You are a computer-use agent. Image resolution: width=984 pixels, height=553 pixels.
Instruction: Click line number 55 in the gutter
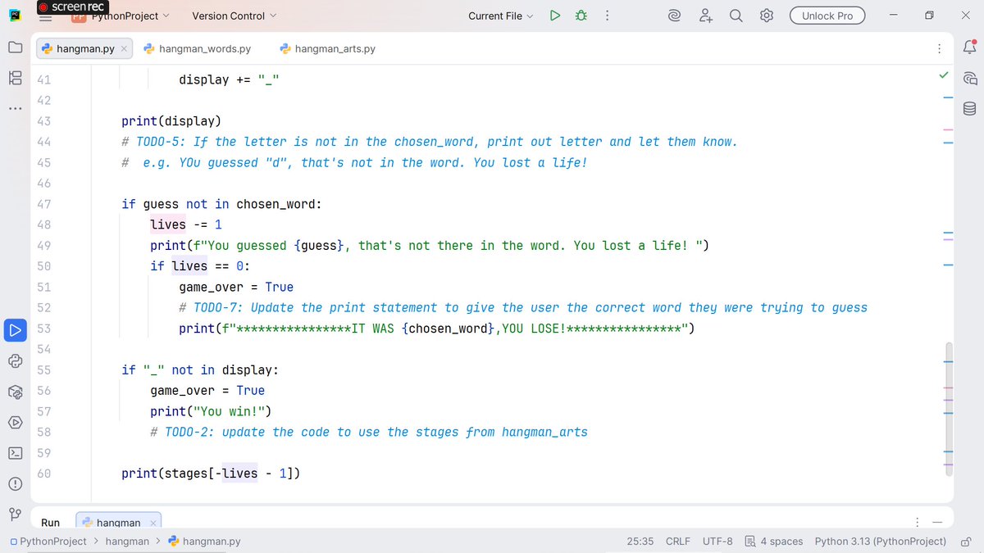coord(43,369)
